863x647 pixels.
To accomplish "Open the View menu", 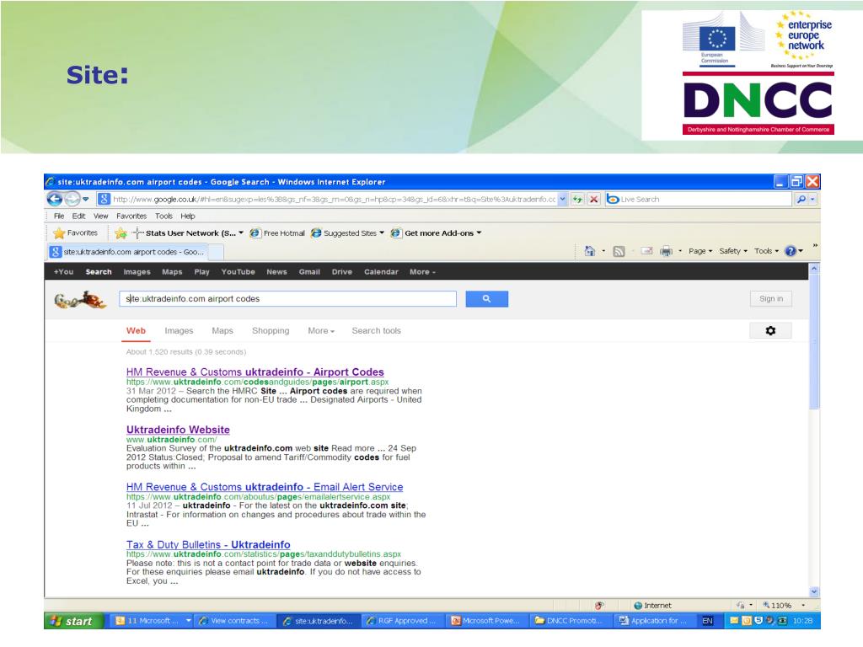I will pyautogui.click(x=101, y=217).
